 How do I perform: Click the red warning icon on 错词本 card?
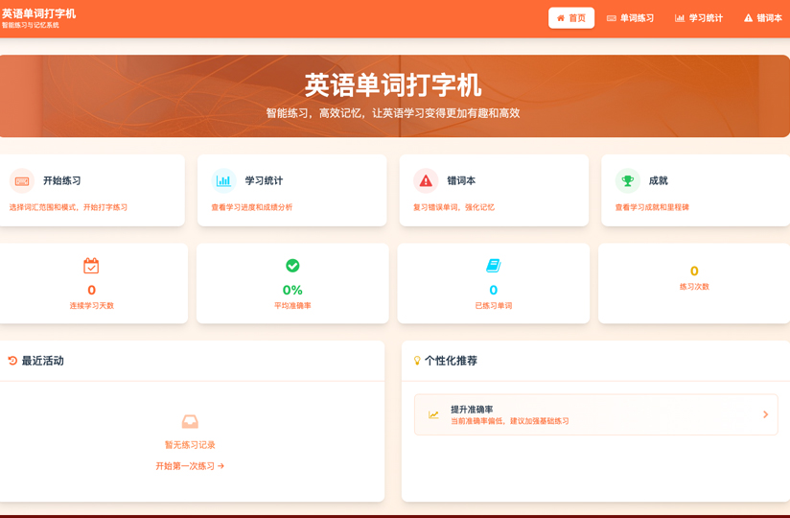pyautogui.click(x=426, y=181)
